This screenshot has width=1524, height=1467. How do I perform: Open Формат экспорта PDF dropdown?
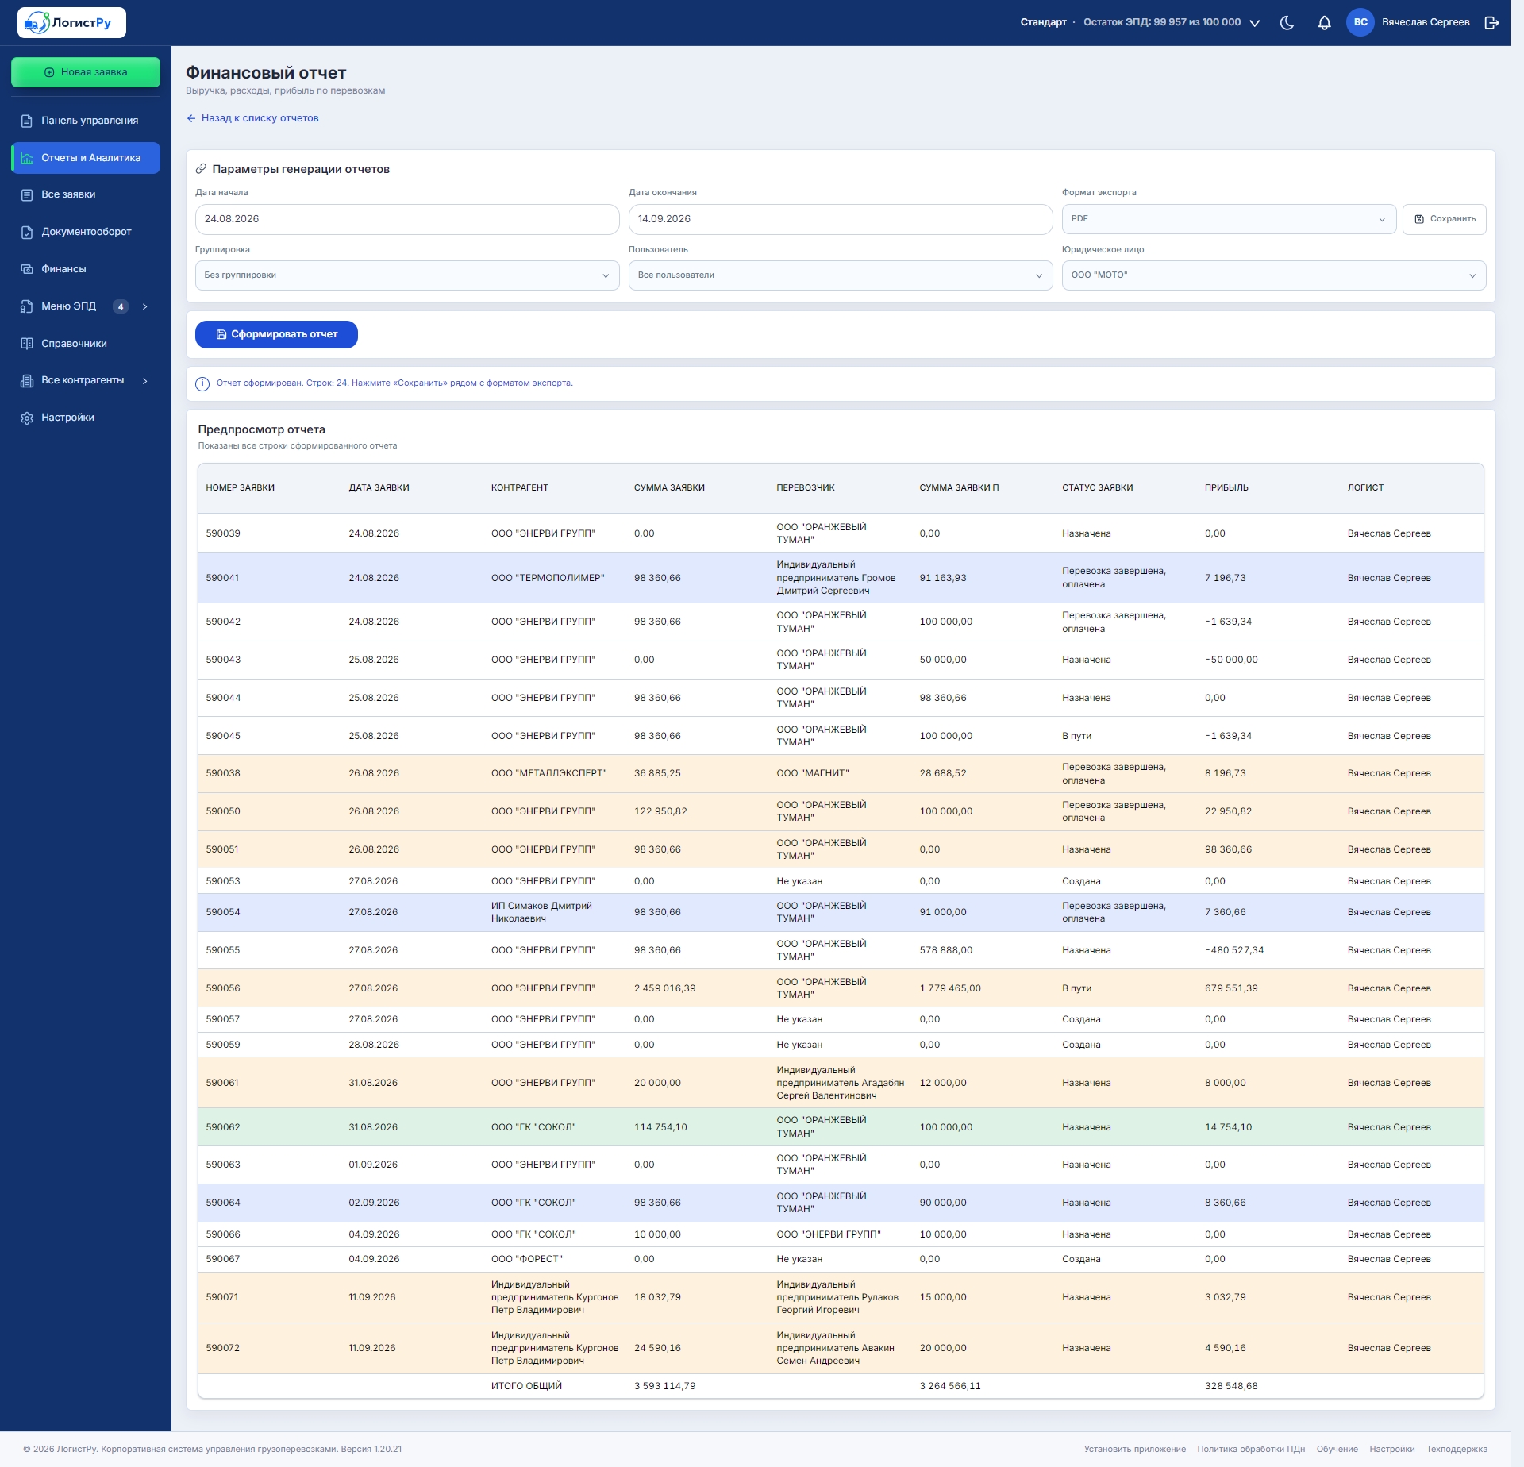pyautogui.click(x=1229, y=219)
